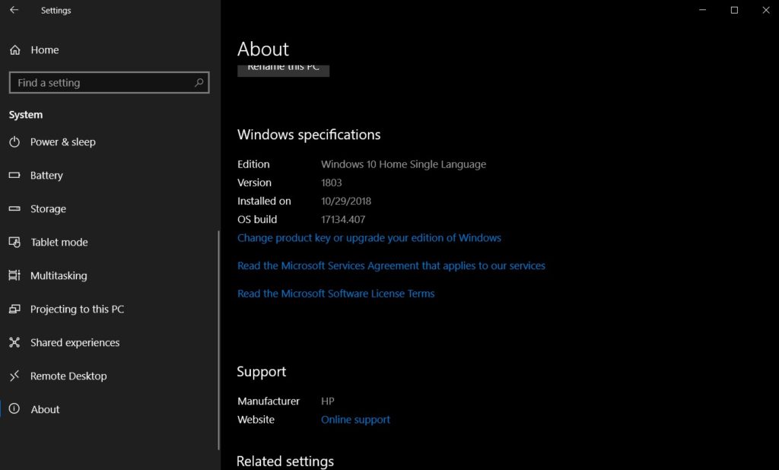Click the Home house icon
The image size is (779, 470).
[15, 49]
